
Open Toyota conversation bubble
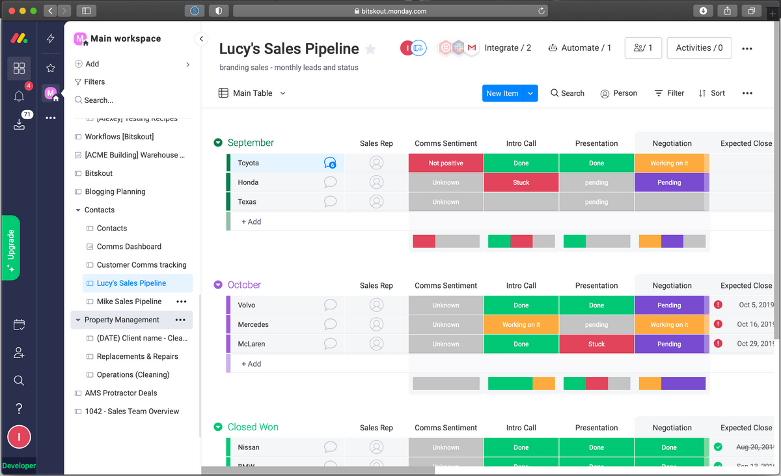pos(330,163)
